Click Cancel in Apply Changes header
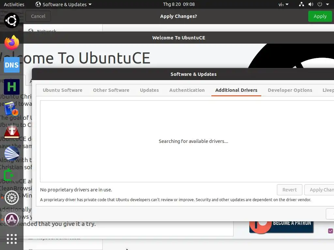Image resolution: width=334 pixels, height=250 pixels. point(38,16)
